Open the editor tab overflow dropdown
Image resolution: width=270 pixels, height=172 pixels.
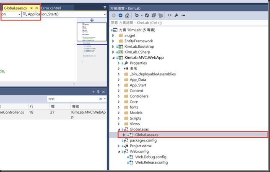click(105, 8)
